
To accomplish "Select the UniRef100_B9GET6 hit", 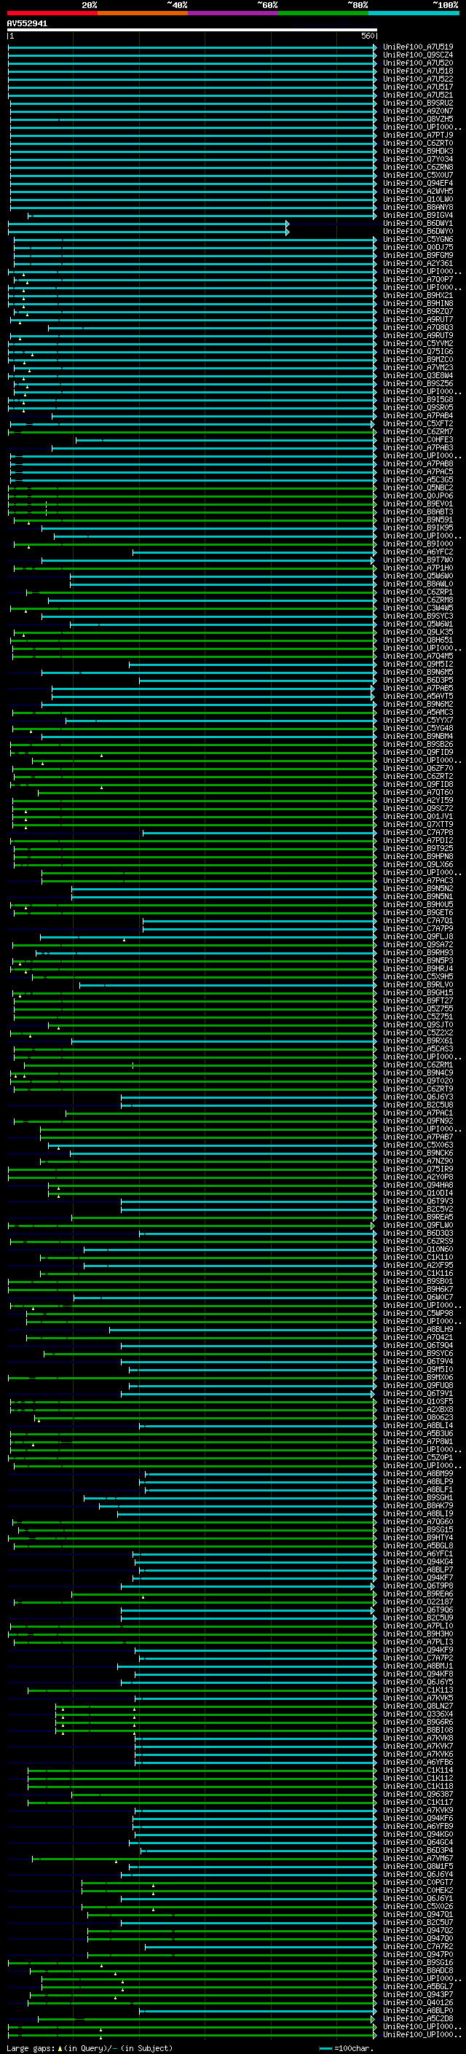I will pos(418,912).
